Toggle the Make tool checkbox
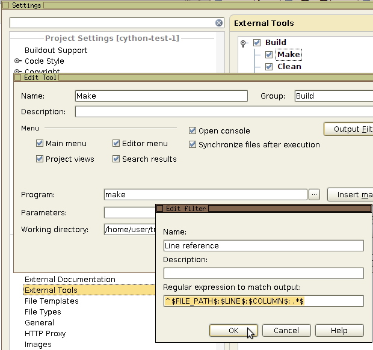 269,55
